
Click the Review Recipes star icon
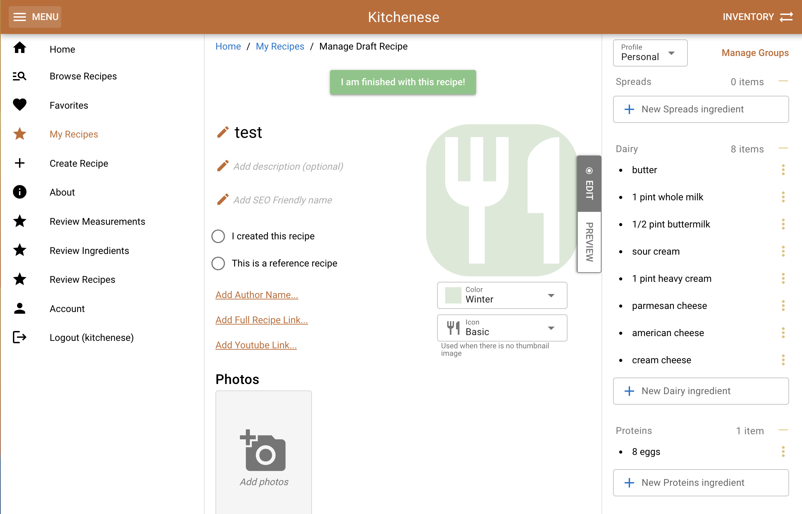pos(20,279)
